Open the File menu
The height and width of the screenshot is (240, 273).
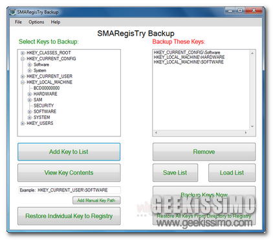tap(18, 22)
